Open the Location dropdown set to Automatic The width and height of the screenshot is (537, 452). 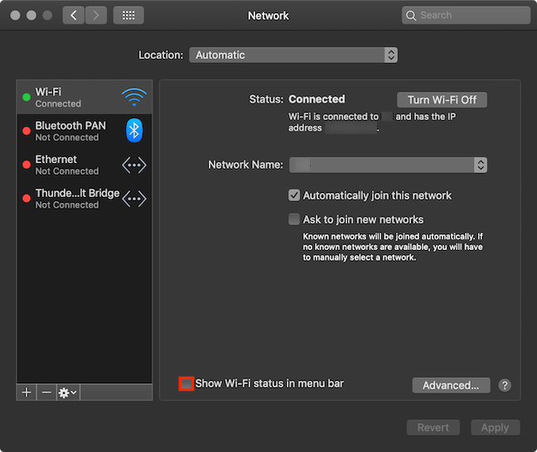[293, 55]
